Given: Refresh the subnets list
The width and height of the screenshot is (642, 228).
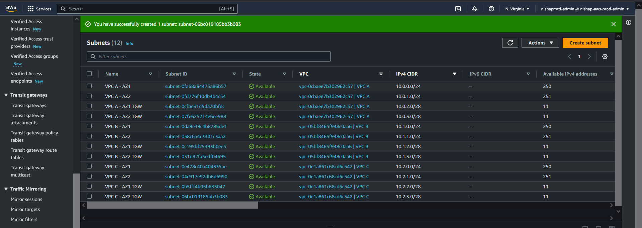Looking at the screenshot, I should [x=510, y=43].
